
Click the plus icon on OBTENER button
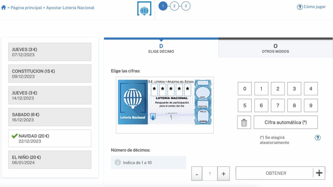coord(319,173)
